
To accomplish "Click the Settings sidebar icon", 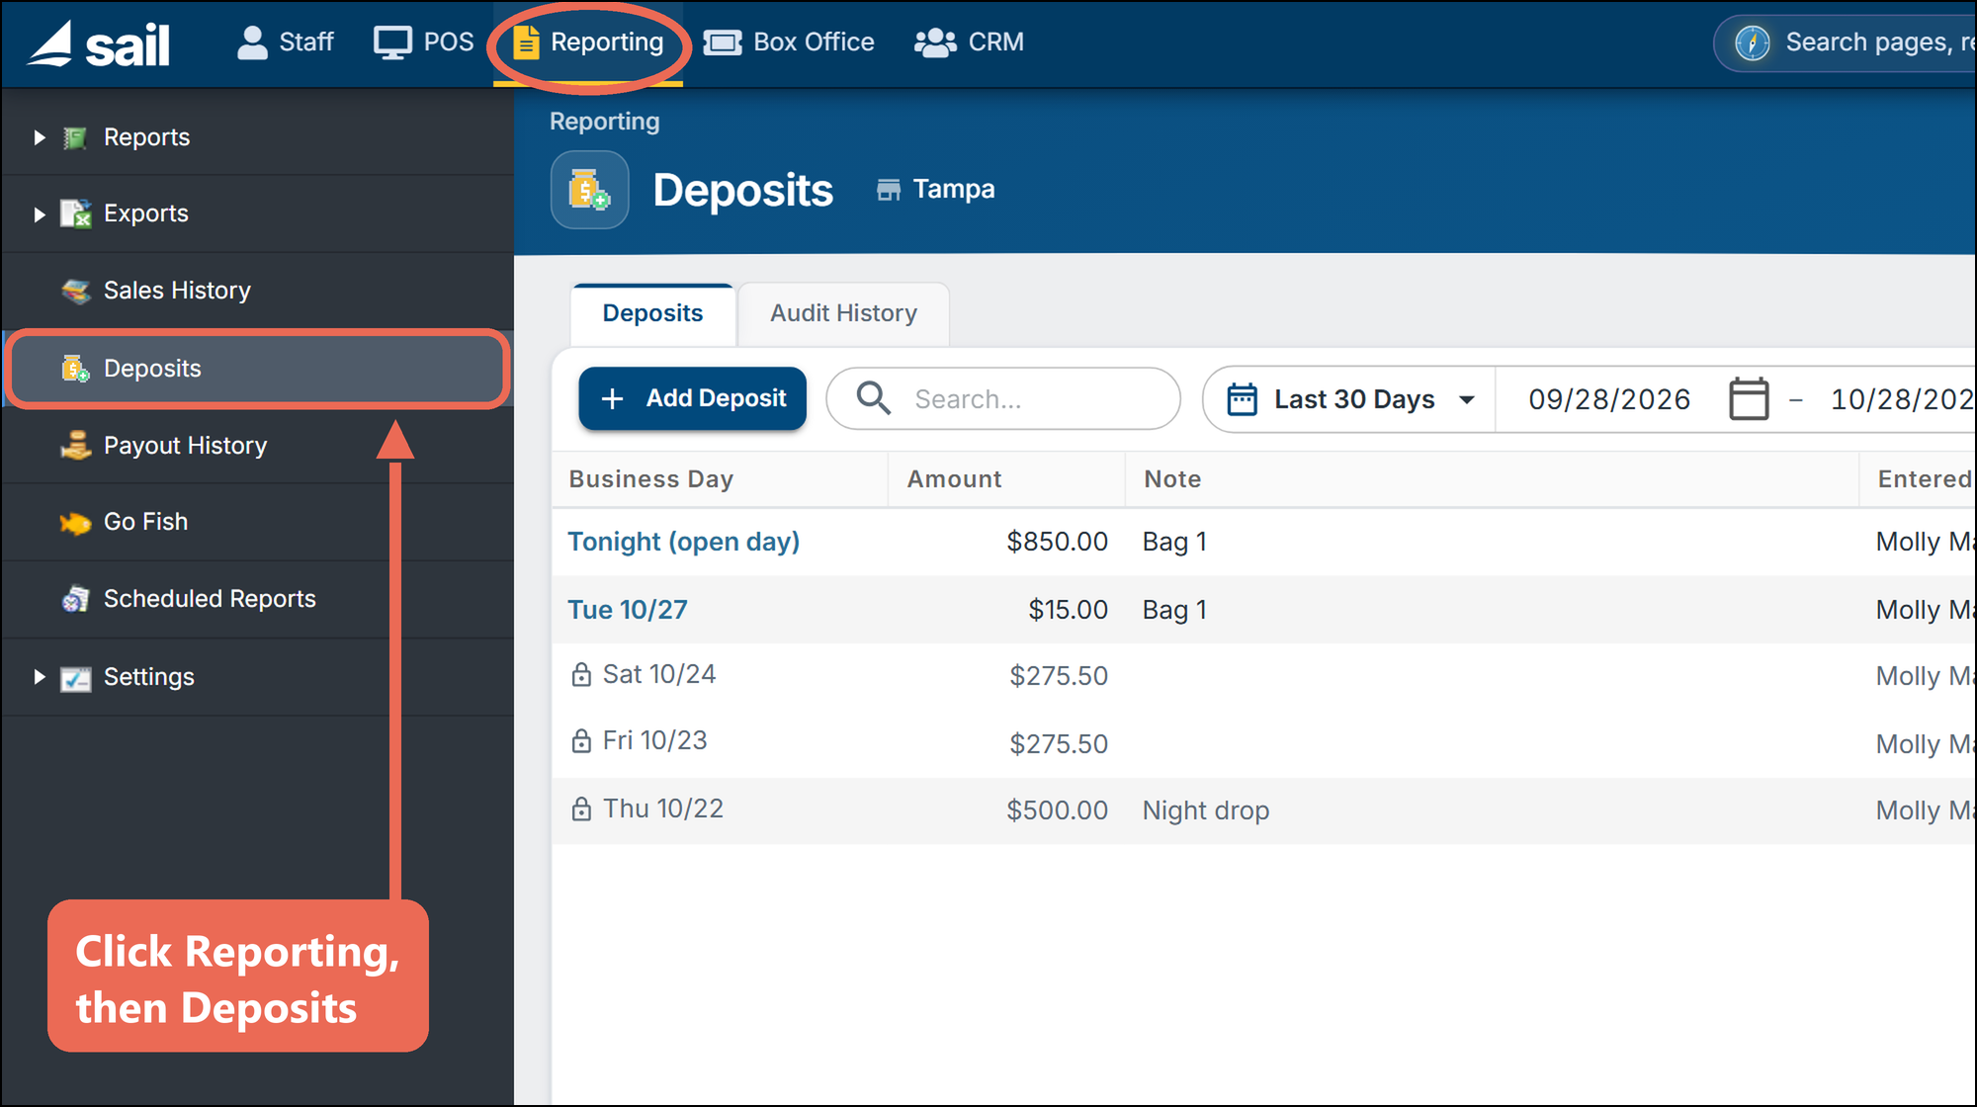I will [75, 678].
